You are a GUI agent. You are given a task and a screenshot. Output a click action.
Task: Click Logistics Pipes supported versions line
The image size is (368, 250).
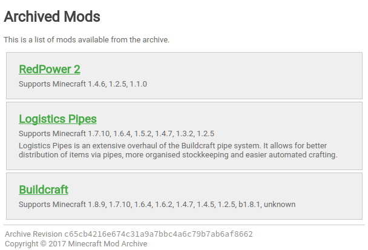click(x=116, y=134)
